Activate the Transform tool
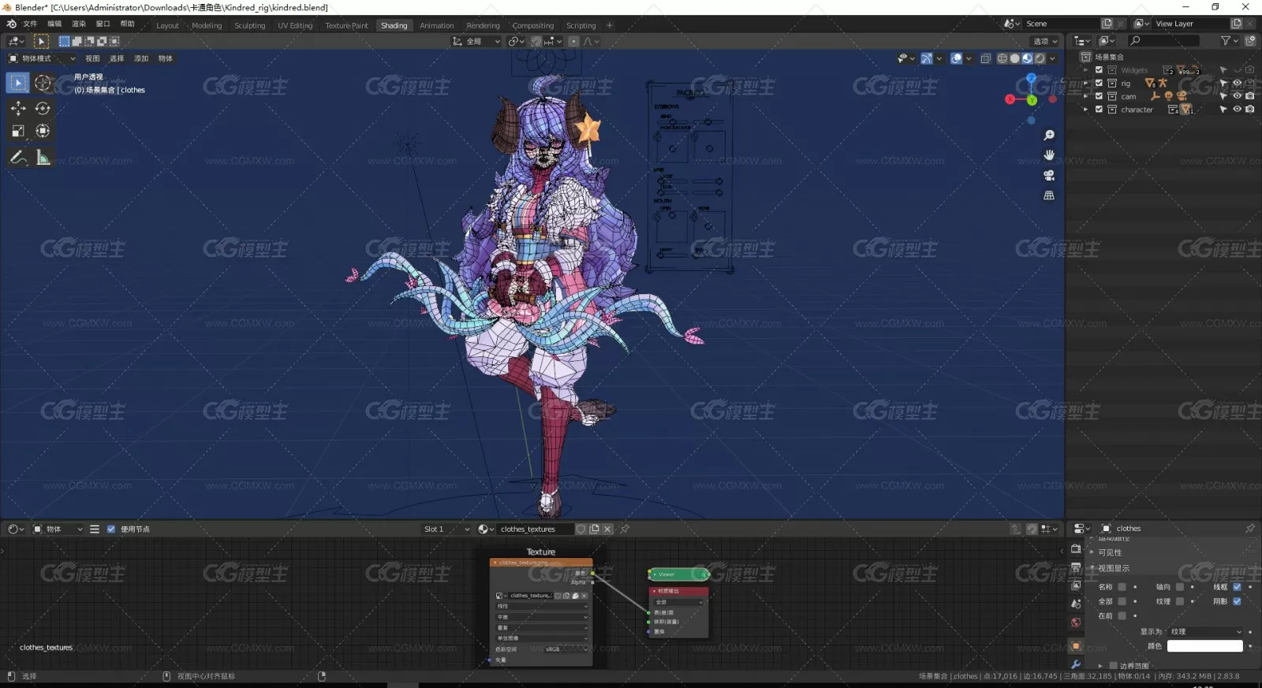 coord(43,131)
